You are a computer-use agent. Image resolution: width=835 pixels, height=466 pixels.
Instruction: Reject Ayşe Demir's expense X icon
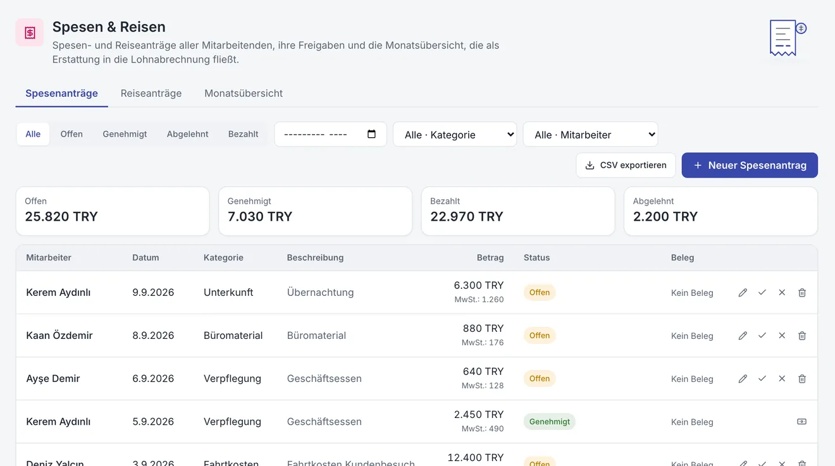click(782, 379)
